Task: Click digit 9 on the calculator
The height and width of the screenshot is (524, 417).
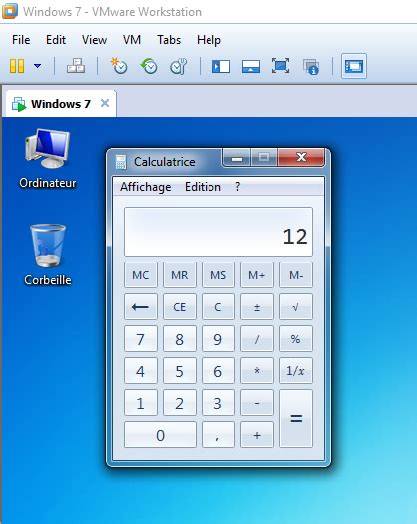Action: click(218, 339)
